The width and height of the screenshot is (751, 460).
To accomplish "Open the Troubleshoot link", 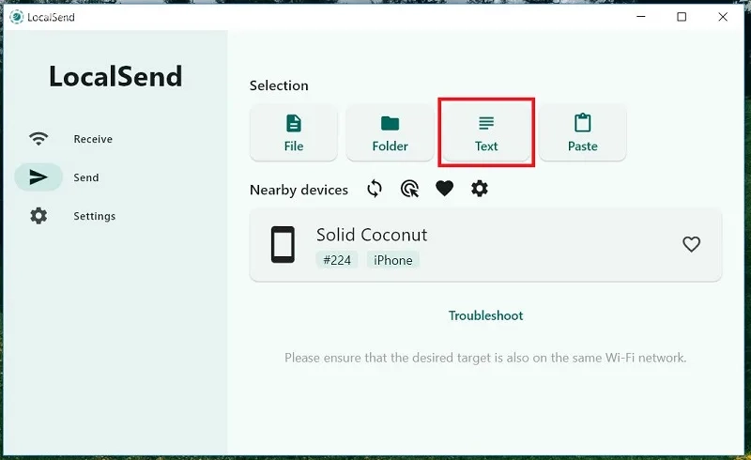I will (485, 315).
